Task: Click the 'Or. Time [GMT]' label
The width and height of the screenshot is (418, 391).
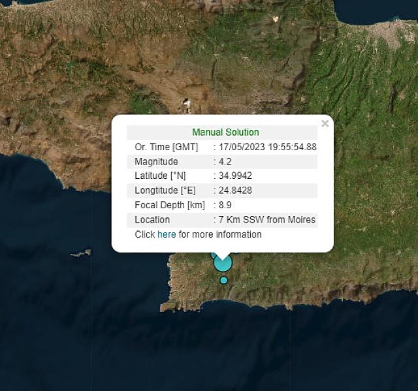Action: point(166,148)
